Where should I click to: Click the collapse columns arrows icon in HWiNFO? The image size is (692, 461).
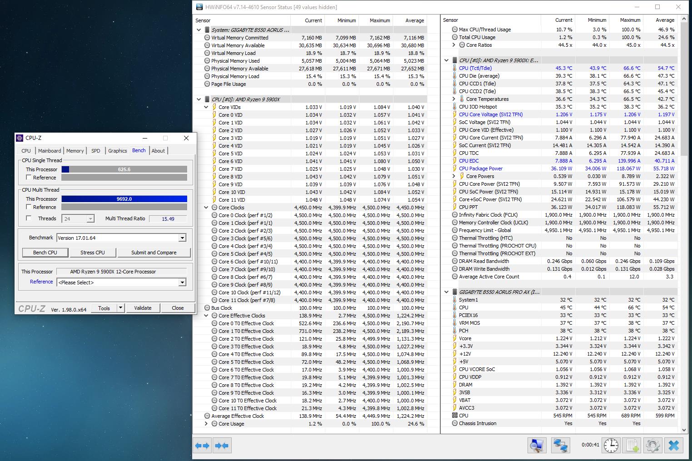click(x=222, y=446)
